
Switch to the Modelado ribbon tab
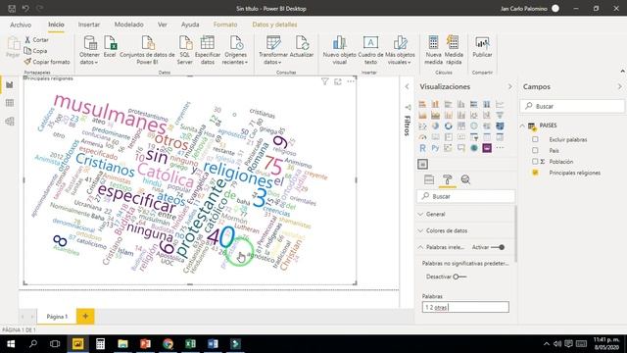[x=128, y=25]
